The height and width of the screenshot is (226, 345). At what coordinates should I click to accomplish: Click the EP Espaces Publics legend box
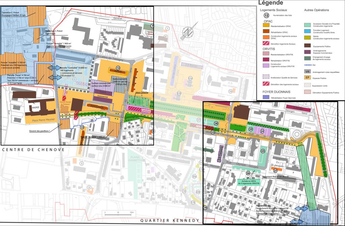(x=308, y=78)
